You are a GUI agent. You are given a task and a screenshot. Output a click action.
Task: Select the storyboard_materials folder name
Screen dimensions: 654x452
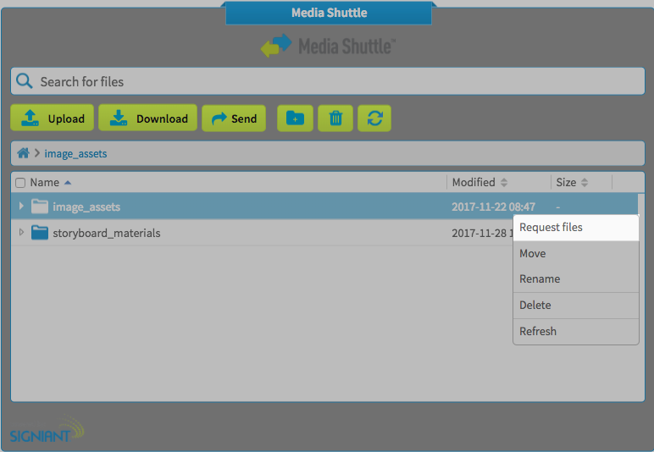point(107,233)
